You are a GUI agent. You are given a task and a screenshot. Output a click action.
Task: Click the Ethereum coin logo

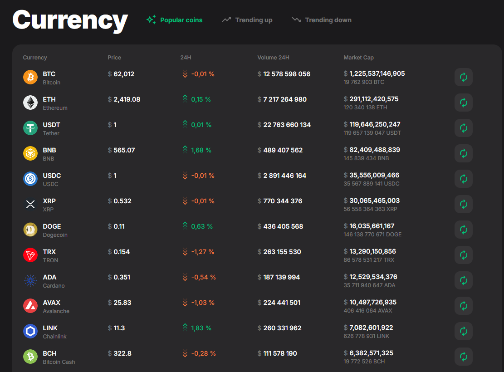tap(30, 103)
